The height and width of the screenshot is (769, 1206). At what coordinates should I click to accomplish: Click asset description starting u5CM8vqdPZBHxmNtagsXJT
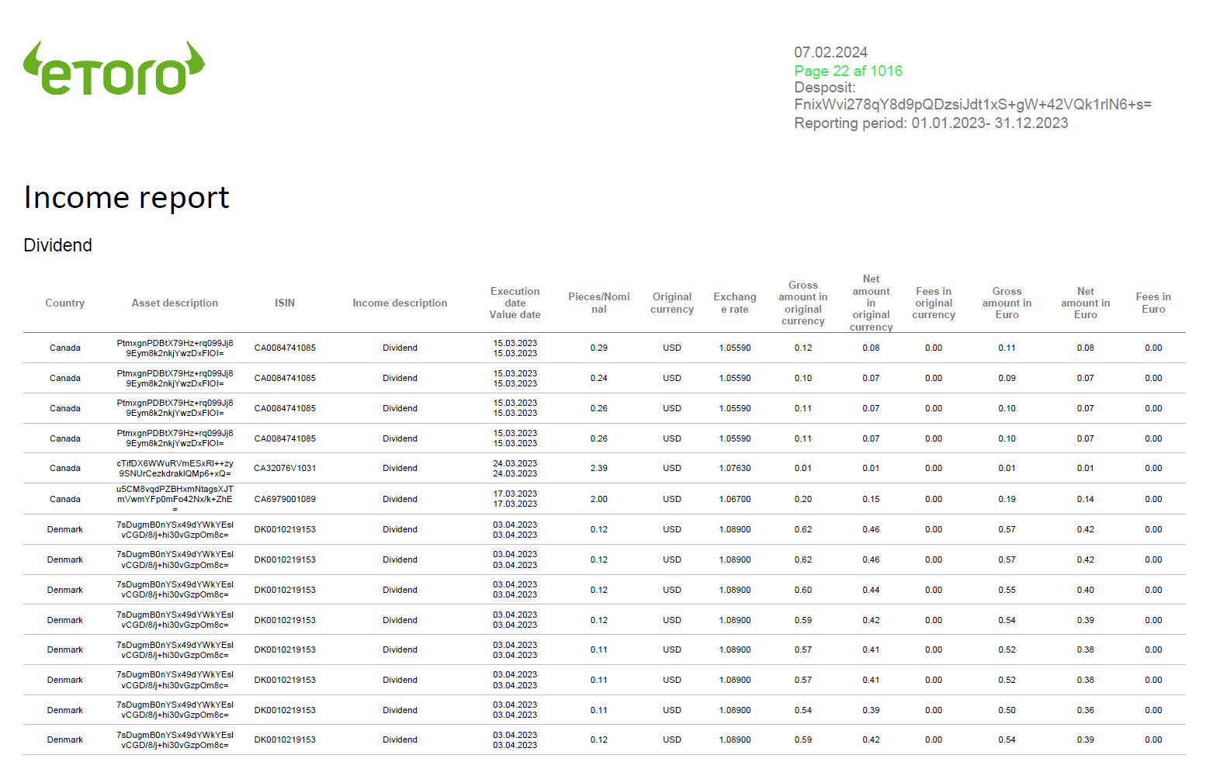[x=175, y=499]
